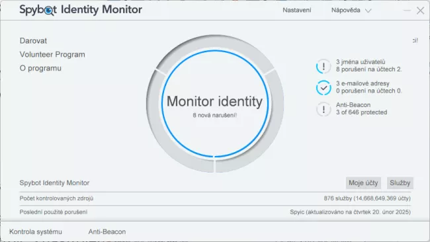430x242 pixels.
Task: Switch to the Anti-Beacon bottom tab
Action: tap(107, 231)
